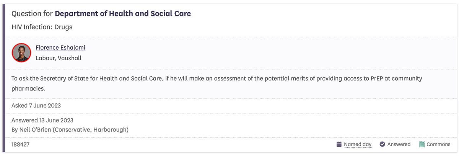Click the calendar icon beside Named day
459x156 pixels.
[x=339, y=144]
